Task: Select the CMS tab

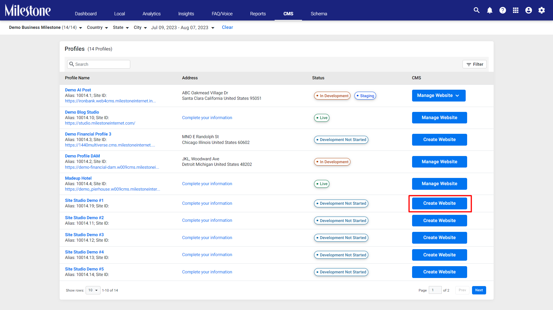Action: pyautogui.click(x=288, y=14)
